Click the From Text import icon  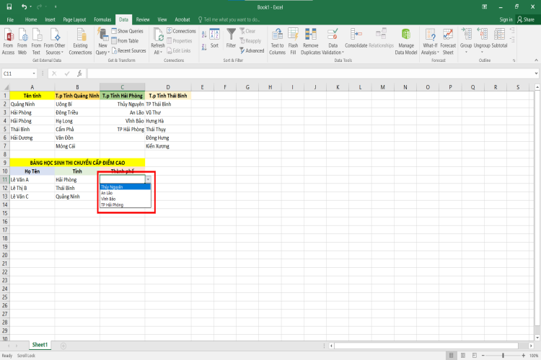(x=36, y=41)
